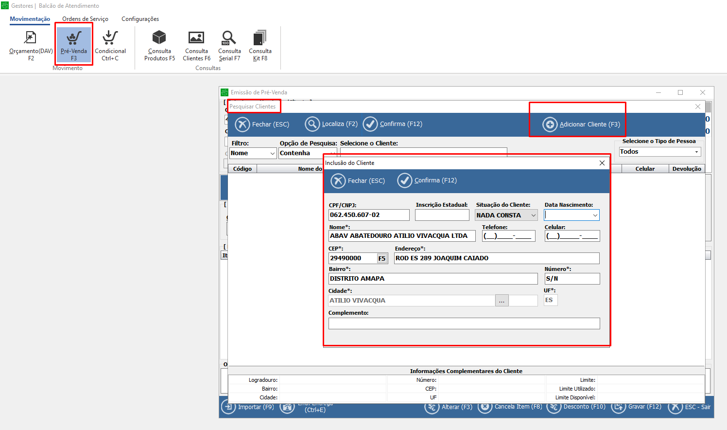This screenshot has height=430, width=727.
Task: Click Adicionar Cliente (F3) plus icon
Action: tap(550, 125)
